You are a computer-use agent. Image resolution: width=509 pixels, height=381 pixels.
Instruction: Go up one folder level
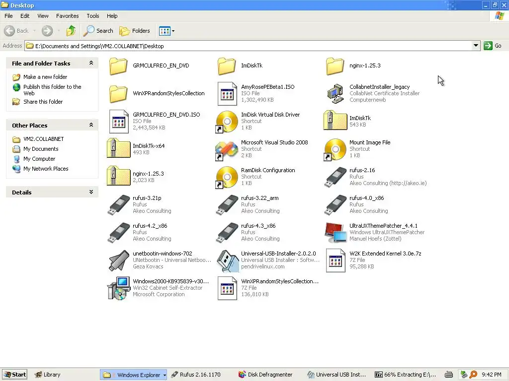click(71, 31)
